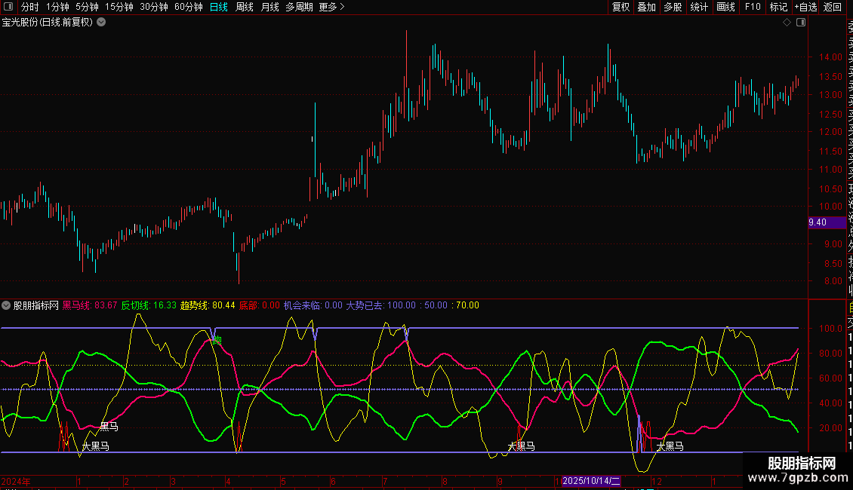Screen dimensions: 853x490
Task: Switch to the 60分钟 chart period
Action: click(x=188, y=7)
